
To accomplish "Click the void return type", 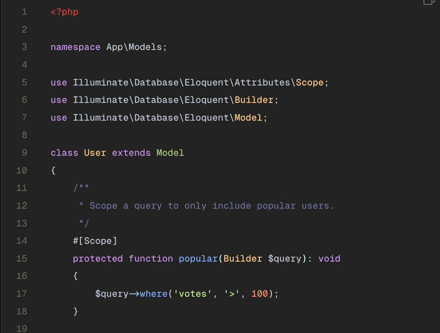I will 329,259.
